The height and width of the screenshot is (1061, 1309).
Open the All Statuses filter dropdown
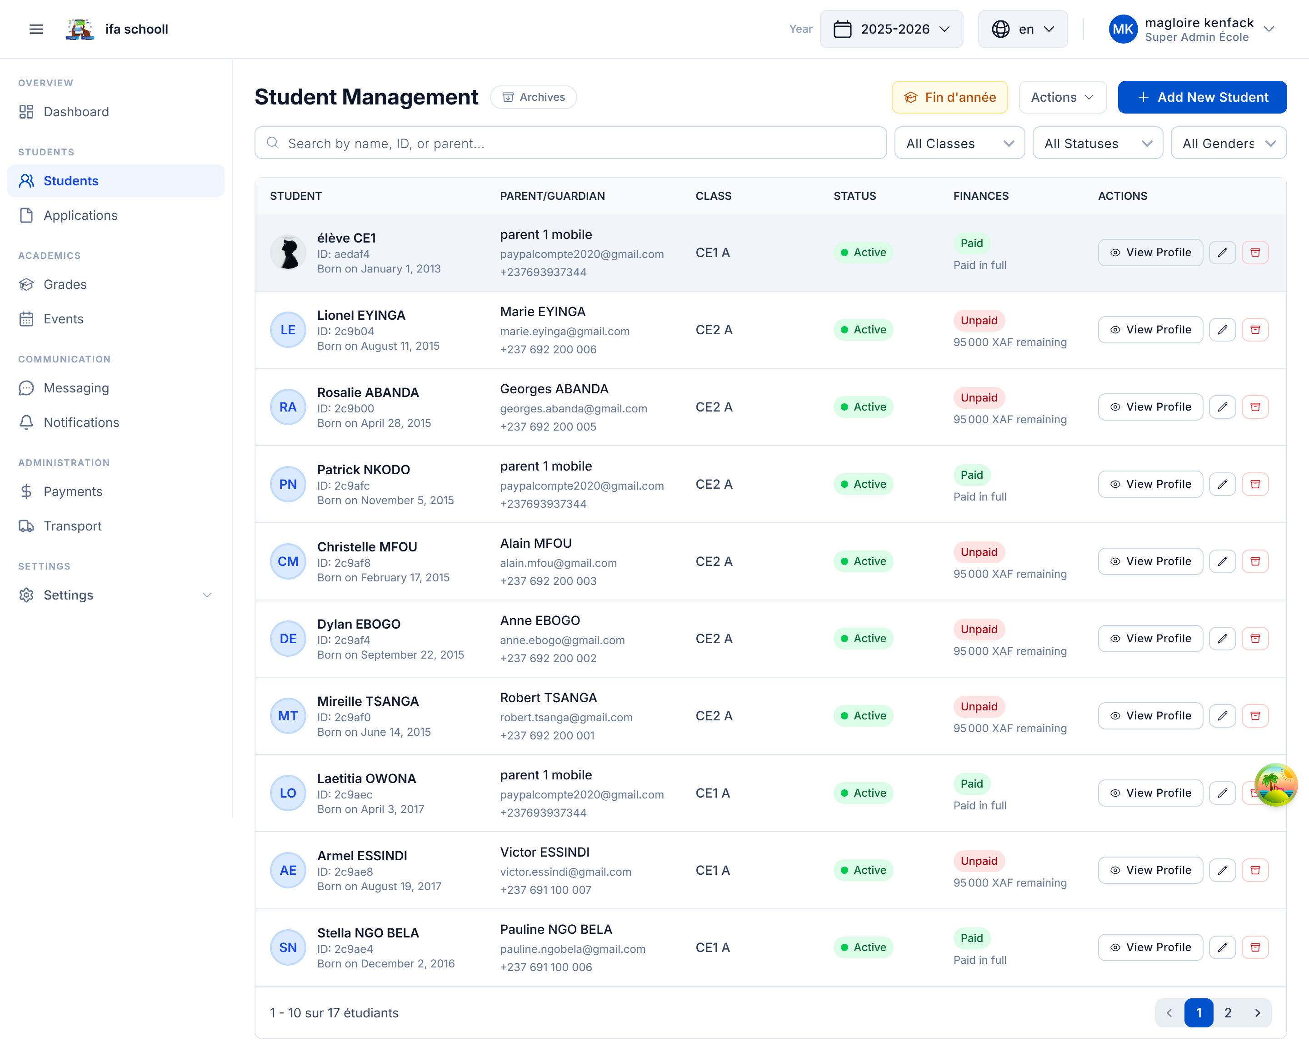click(1097, 143)
